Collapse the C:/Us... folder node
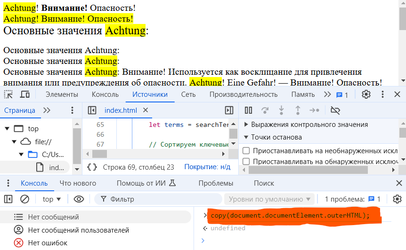Screen dimensions: 406x250 coord(21,155)
